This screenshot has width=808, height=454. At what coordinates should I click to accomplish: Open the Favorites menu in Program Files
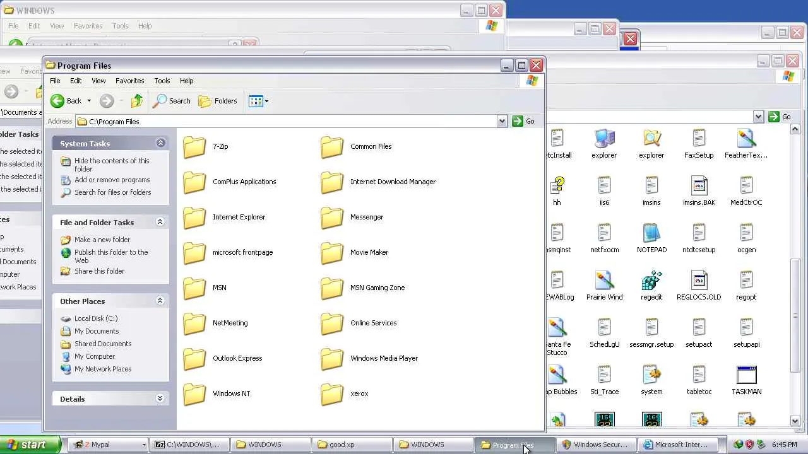(x=129, y=81)
